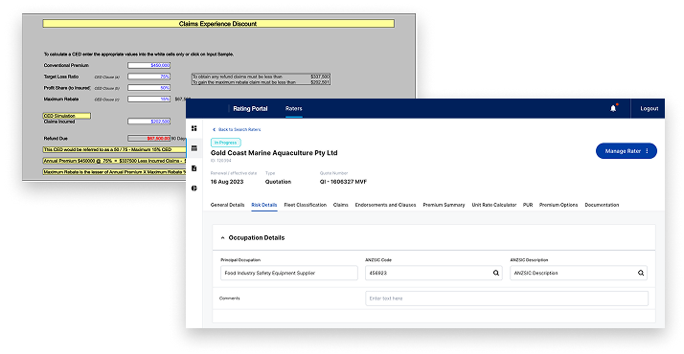Screen dimensions: 684x354
Task: Click quote number QI - 1606327 MVF
Action: coord(343,182)
